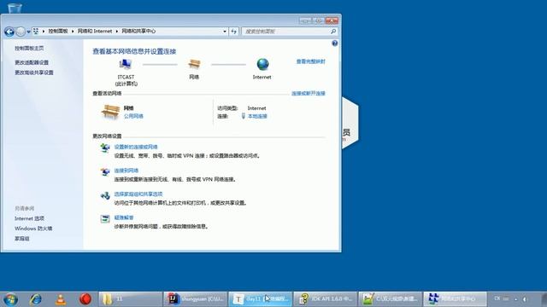Open the 本地连接 connection link
The width and height of the screenshot is (547, 307).
point(257,116)
